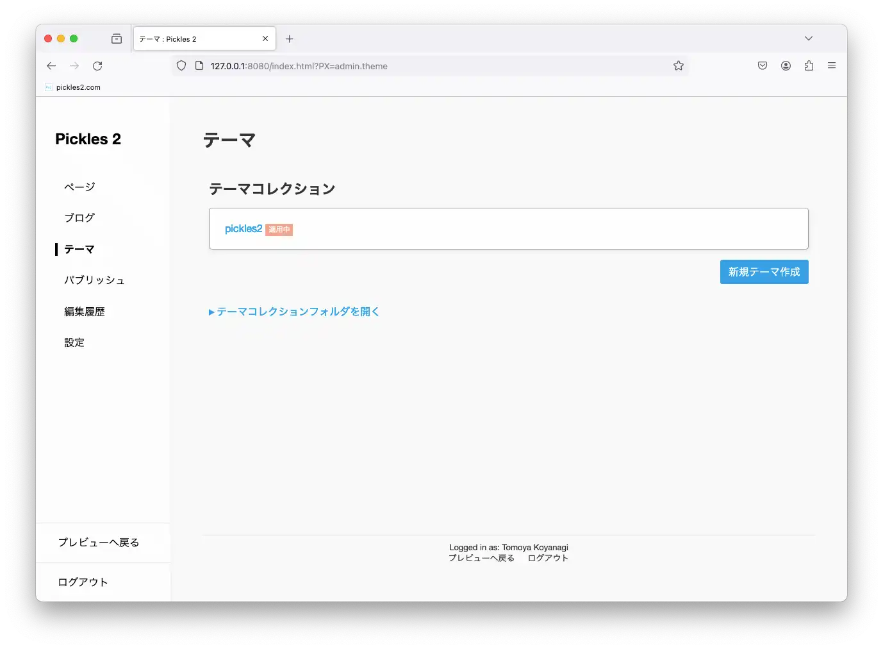This screenshot has height=649, width=883.
Task: Open the pickles2 theme link
Action: pos(243,229)
